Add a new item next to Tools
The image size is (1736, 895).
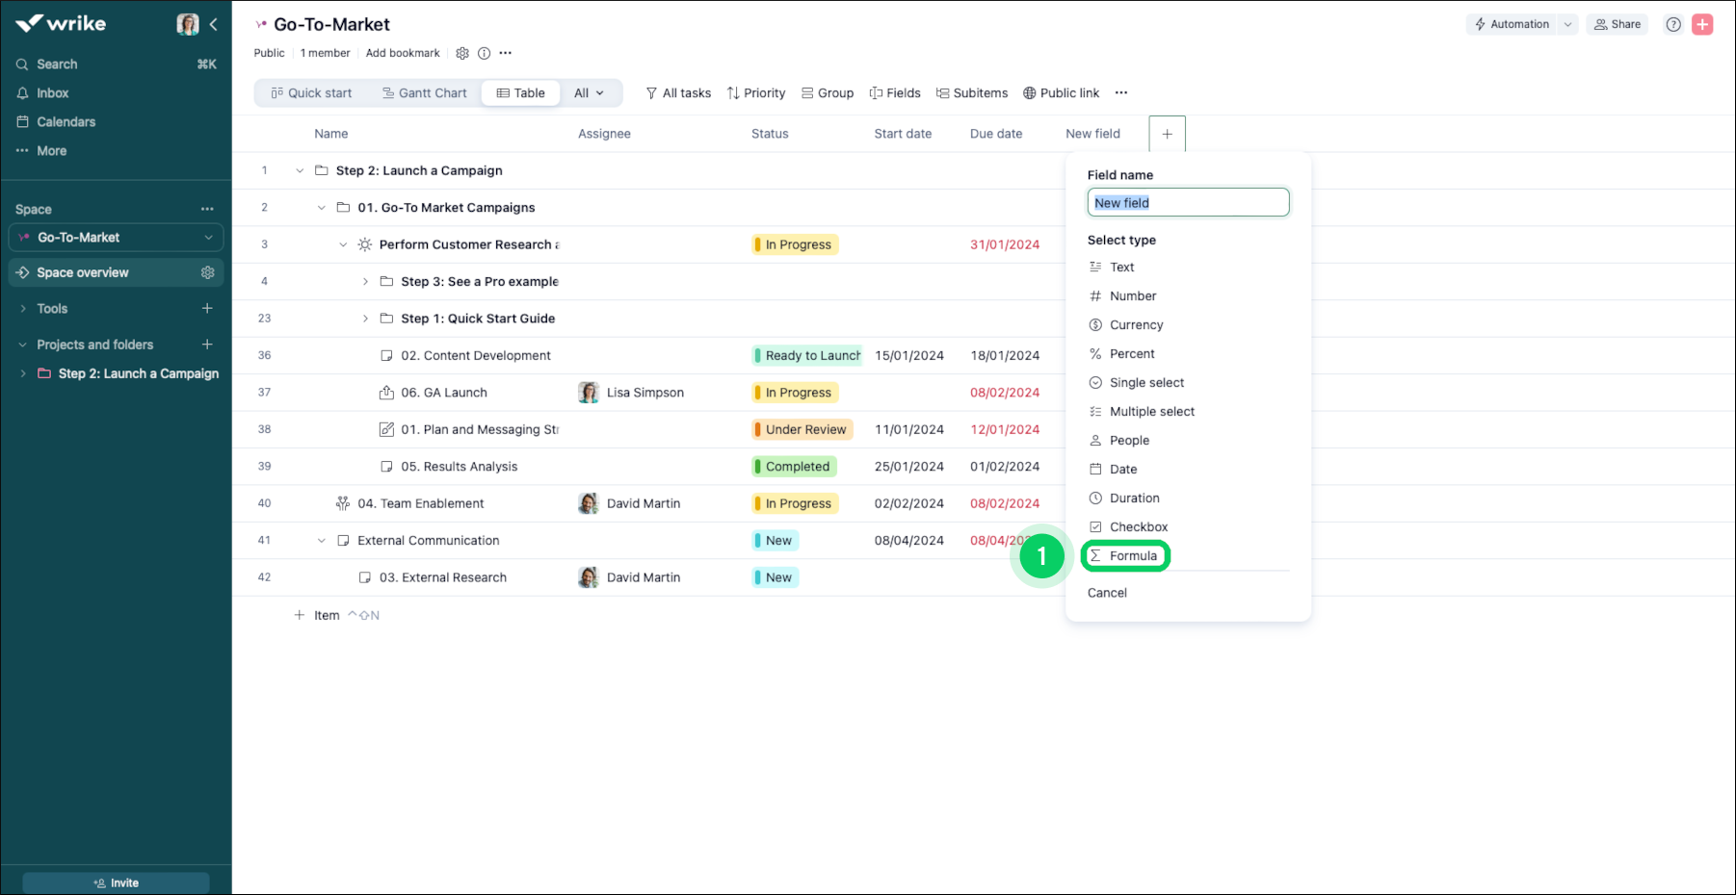pyautogui.click(x=207, y=308)
